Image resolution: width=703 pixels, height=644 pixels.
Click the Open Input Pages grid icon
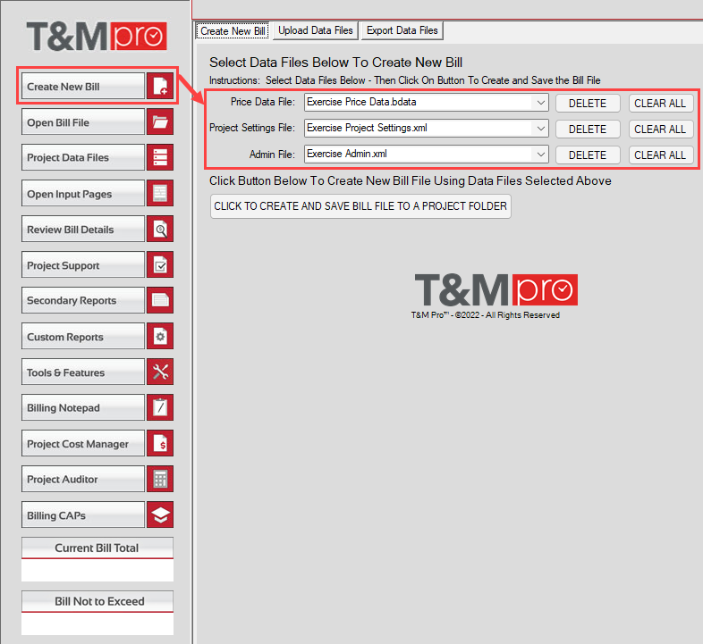click(x=160, y=194)
